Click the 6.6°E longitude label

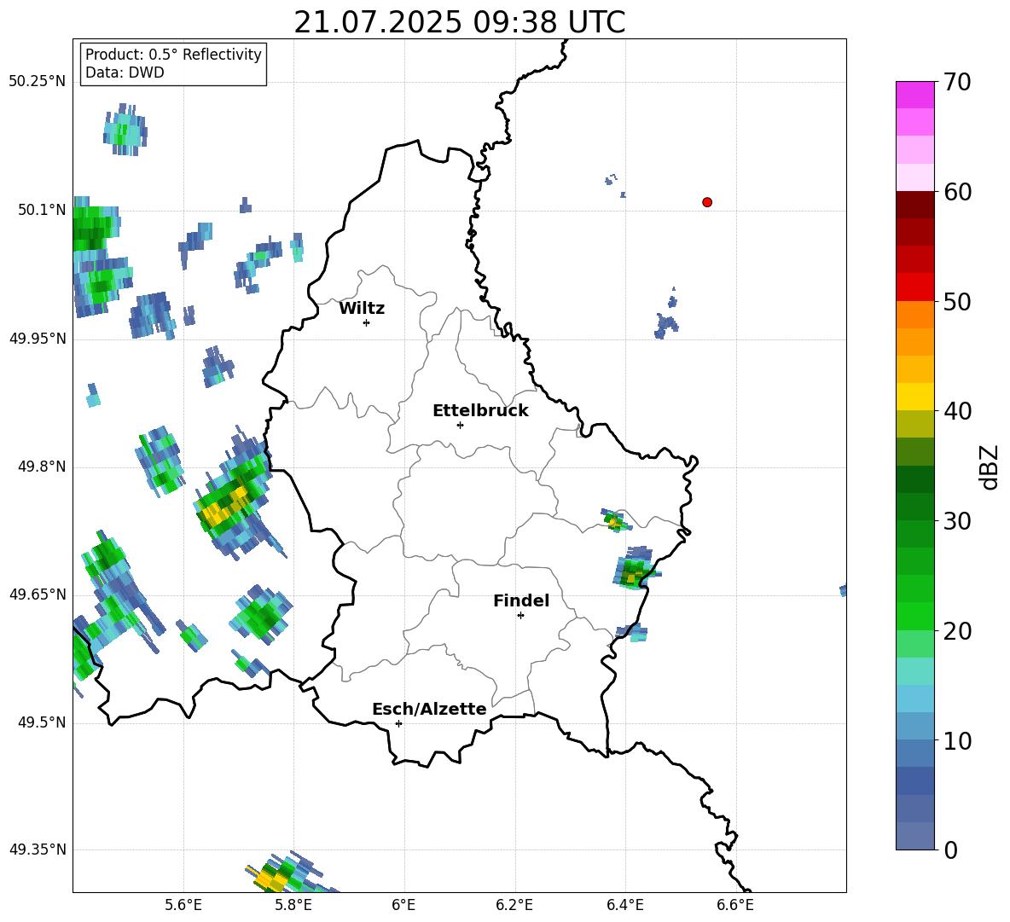coord(735,905)
